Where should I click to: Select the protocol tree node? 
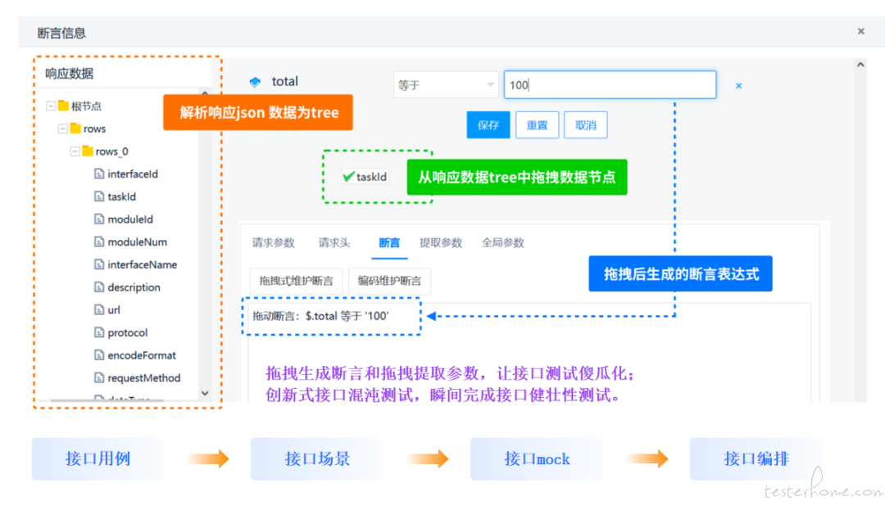point(128,332)
